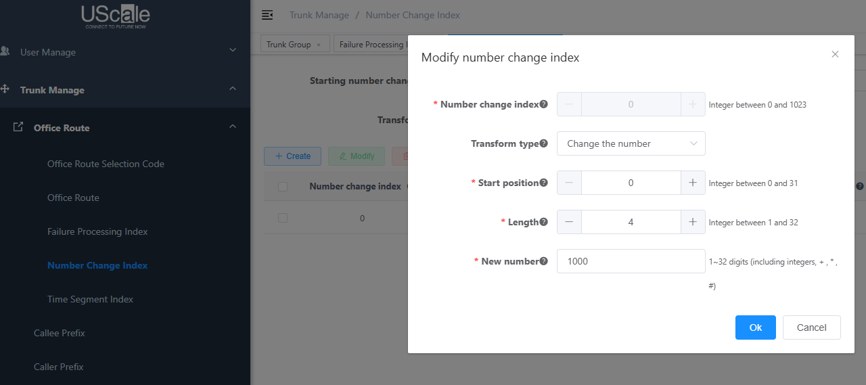Increase the Start position value

pyautogui.click(x=693, y=183)
